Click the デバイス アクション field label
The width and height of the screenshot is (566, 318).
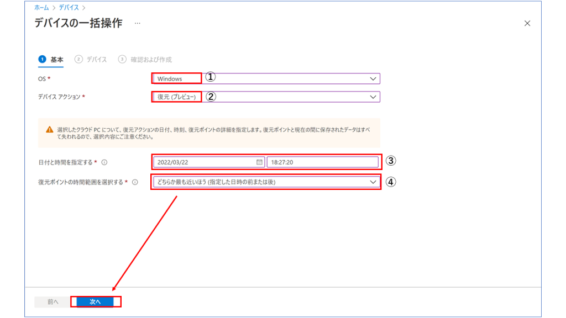click(x=59, y=97)
